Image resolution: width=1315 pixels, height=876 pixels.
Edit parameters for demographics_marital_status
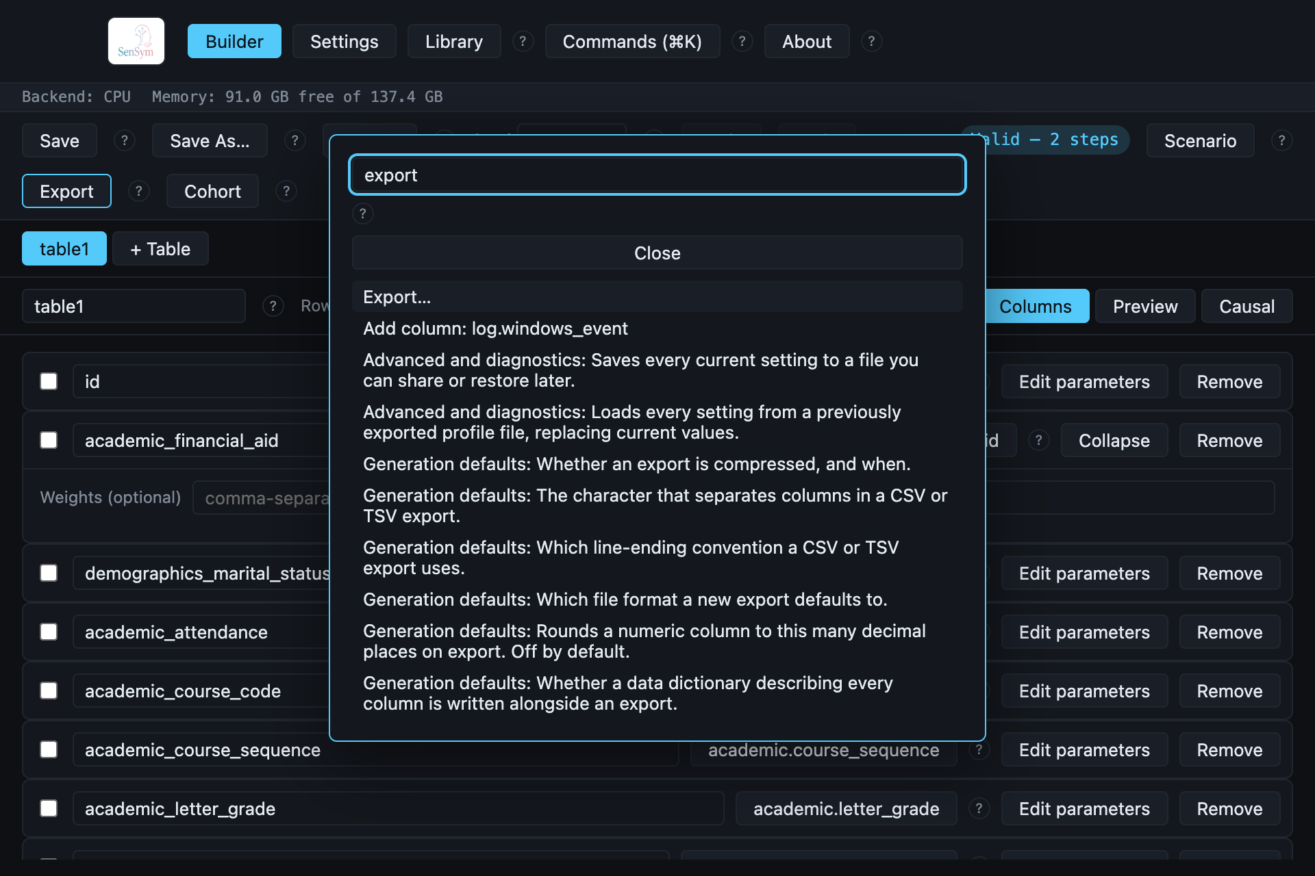tap(1084, 573)
